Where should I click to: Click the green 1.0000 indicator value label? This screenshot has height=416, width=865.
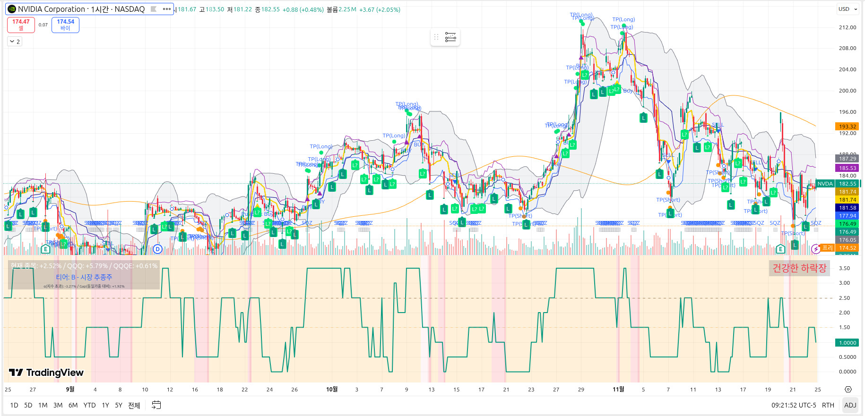[848, 343]
